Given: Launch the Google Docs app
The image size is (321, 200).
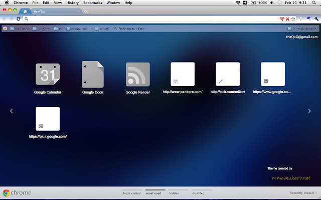Looking at the screenshot, I should pyautogui.click(x=92, y=74).
